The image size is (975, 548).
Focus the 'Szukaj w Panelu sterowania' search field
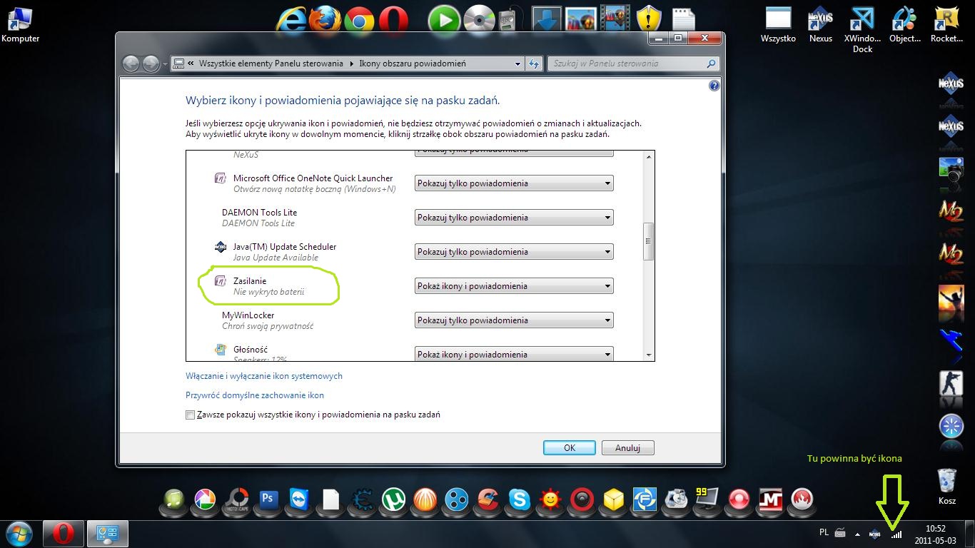(x=634, y=64)
